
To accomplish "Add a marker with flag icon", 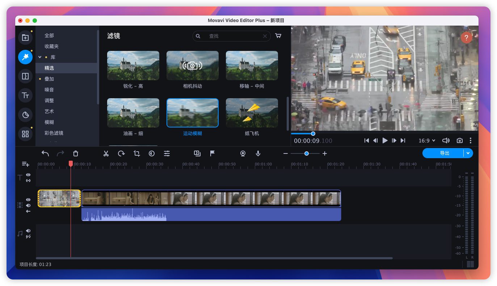I will [212, 153].
